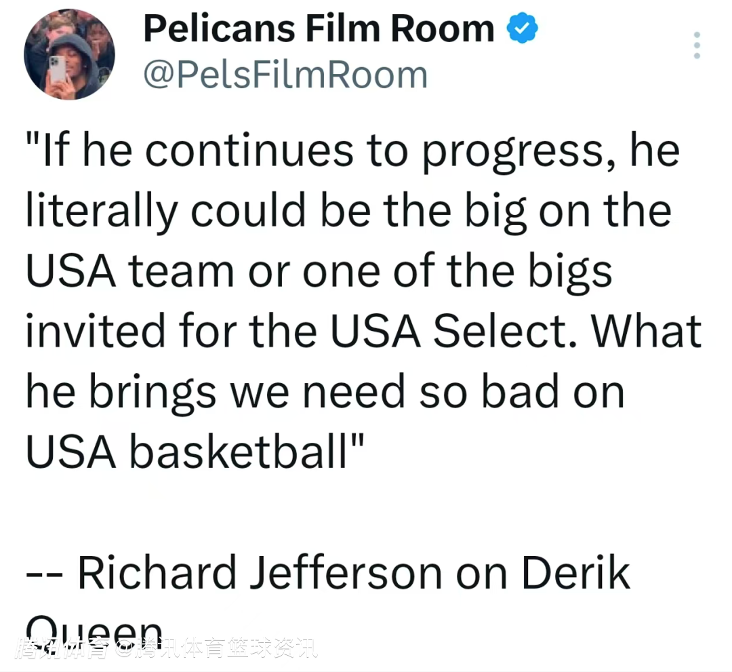Screen dimensions: 732x672
Task: Click the word "Derik" in attribution line
Action: 575,573
